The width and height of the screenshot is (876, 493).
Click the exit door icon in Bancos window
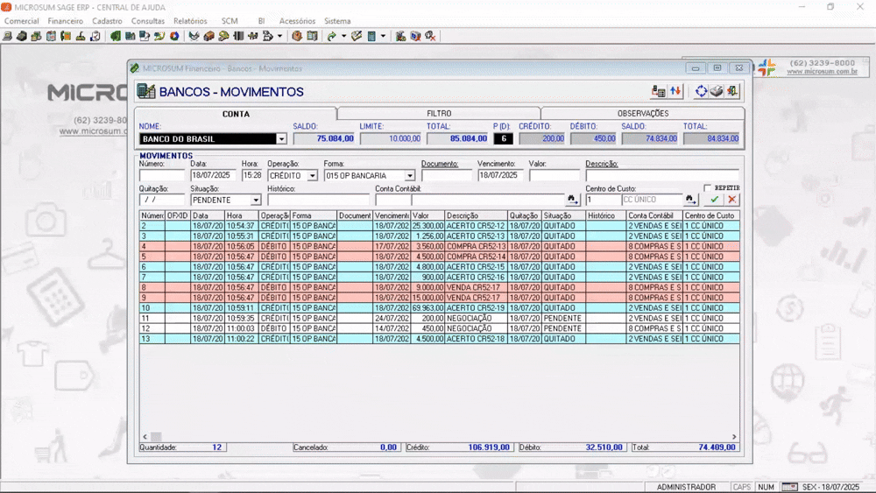(x=731, y=91)
